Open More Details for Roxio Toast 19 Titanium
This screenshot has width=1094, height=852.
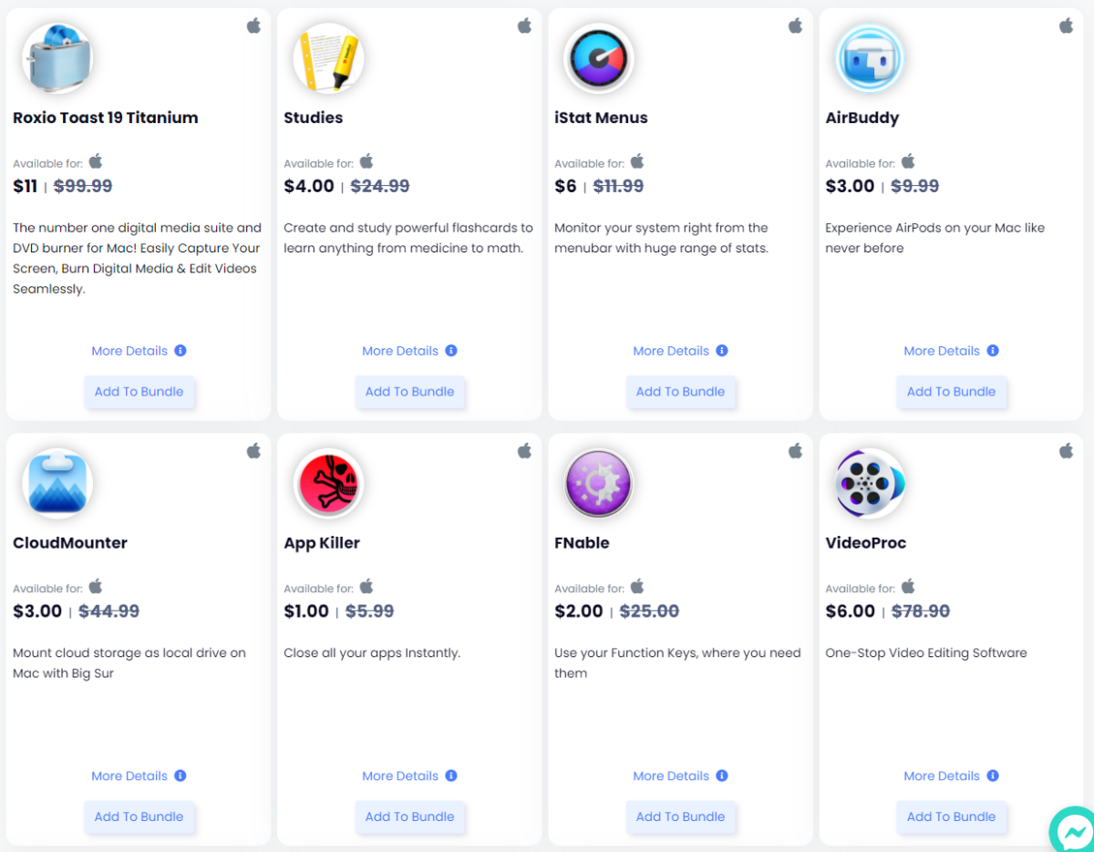pos(129,351)
